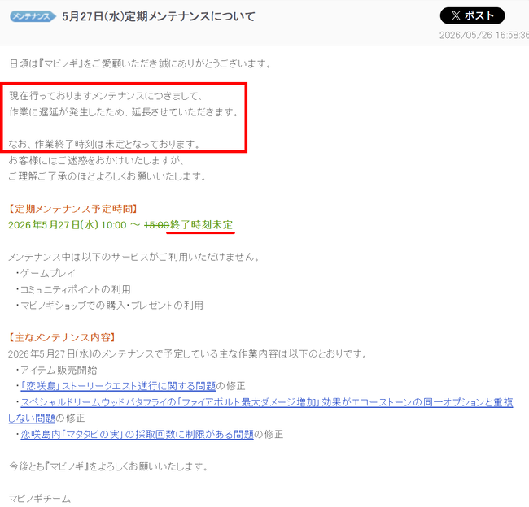This screenshot has height=507, width=529.
Task: Click the メンテナンス category badge
Action: tap(33, 16)
